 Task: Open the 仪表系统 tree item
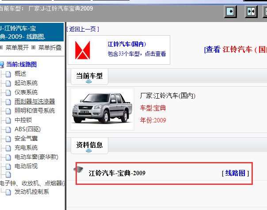click(26, 92)
